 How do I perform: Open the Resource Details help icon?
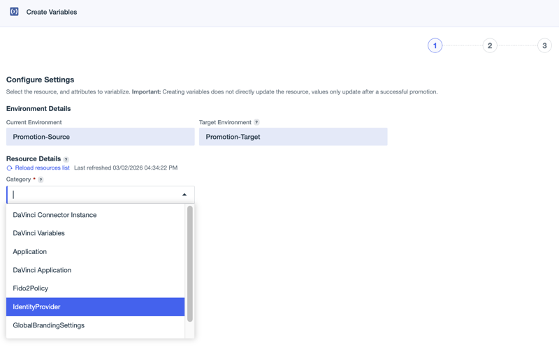(66, 160)
